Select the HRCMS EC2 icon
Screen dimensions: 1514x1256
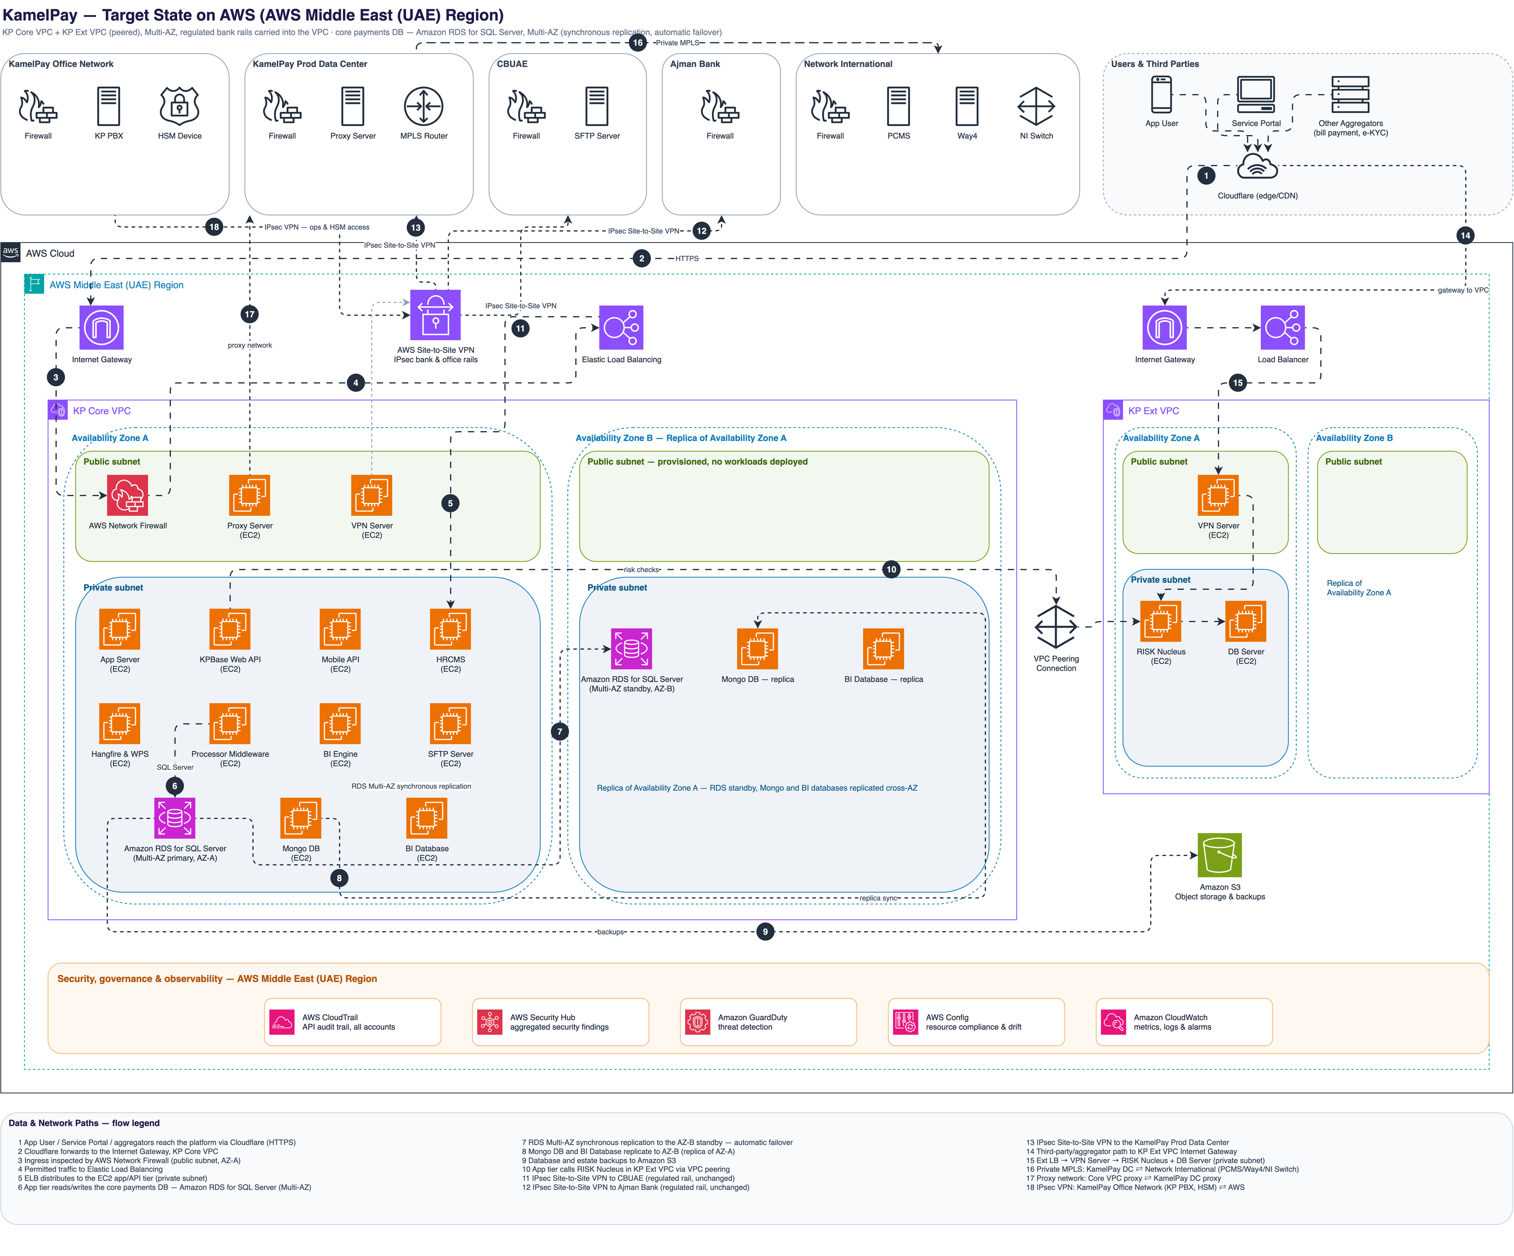click(x=450, y=630)
